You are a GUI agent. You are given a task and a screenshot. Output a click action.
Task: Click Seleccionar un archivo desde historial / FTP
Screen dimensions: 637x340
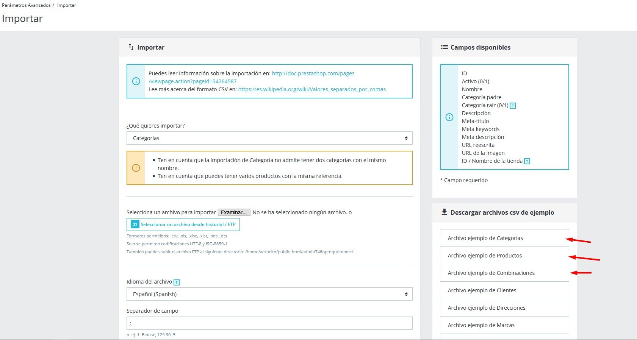183,225
